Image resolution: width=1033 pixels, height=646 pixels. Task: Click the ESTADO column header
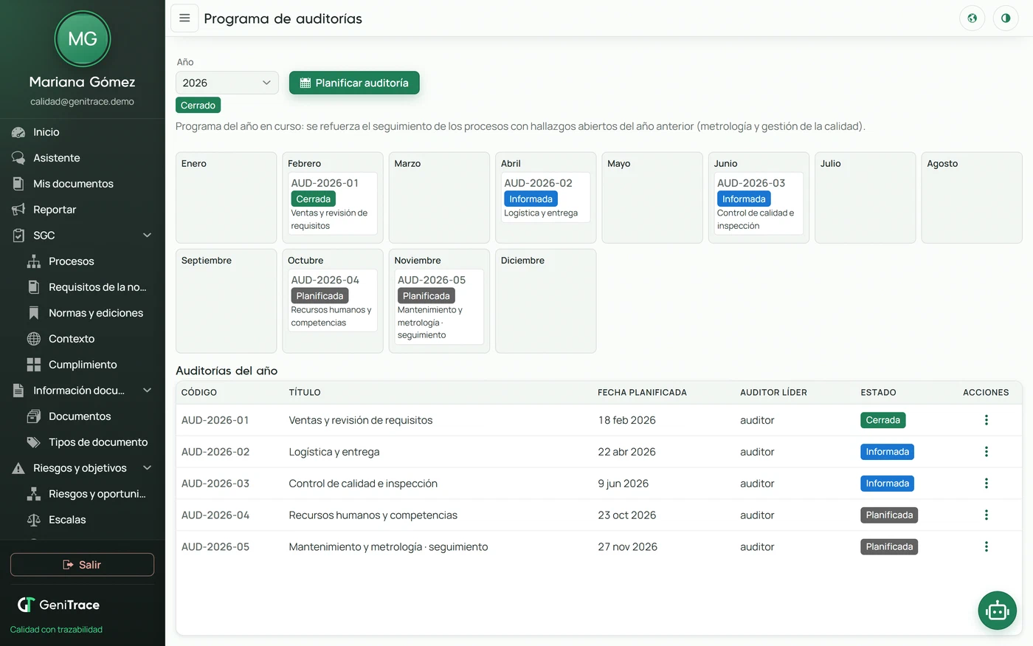tap(878, 393)
